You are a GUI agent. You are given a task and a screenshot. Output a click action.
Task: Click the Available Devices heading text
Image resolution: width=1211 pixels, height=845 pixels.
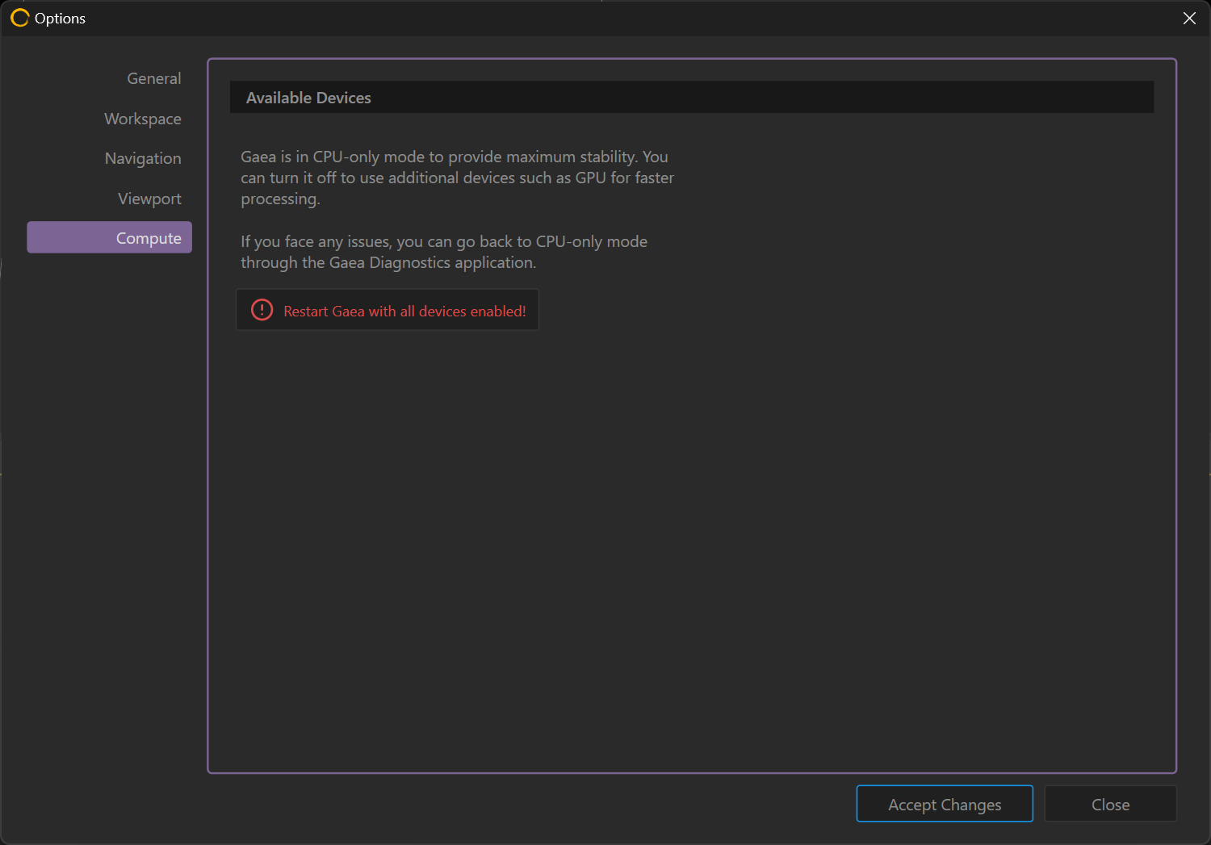(x=308, y=98)
